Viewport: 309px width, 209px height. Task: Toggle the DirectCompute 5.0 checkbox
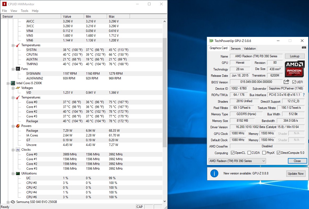coord(278,153)
